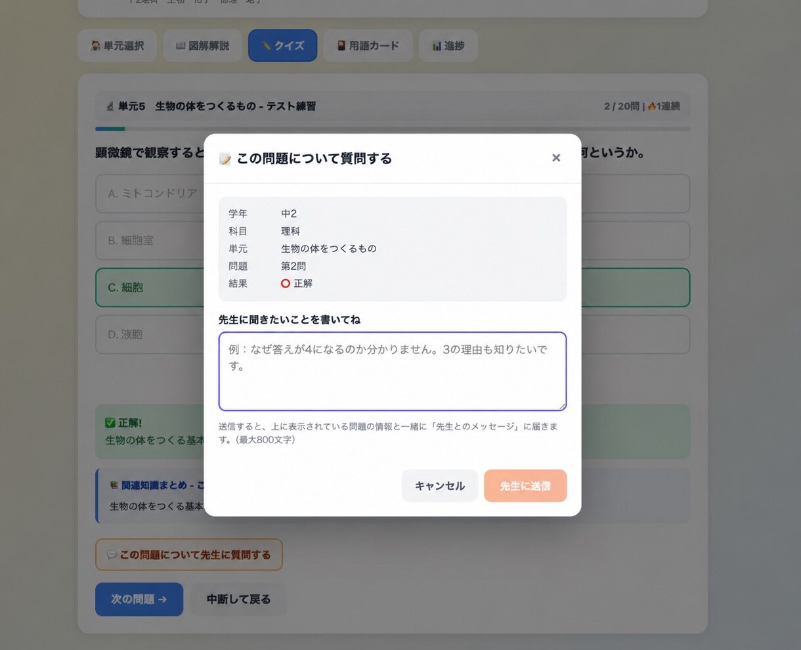The width and height of the screenshot is (801, 650).
Task: Click the 第2問 question value
Action: 293,266
